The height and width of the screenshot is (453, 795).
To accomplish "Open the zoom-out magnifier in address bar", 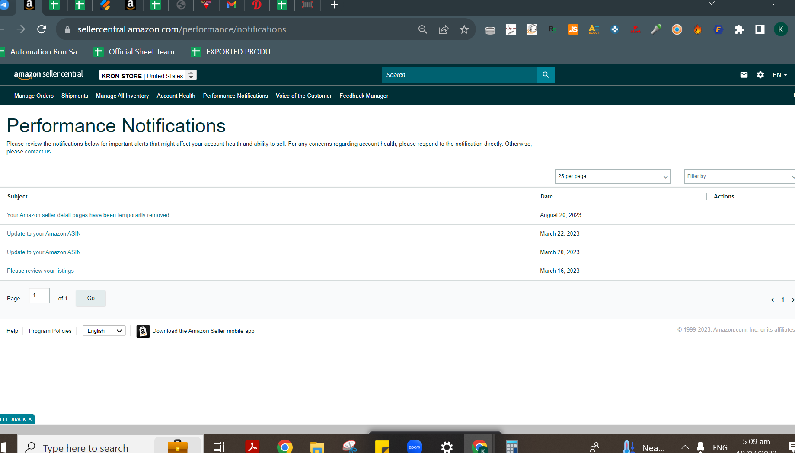I will click(422, 29).
